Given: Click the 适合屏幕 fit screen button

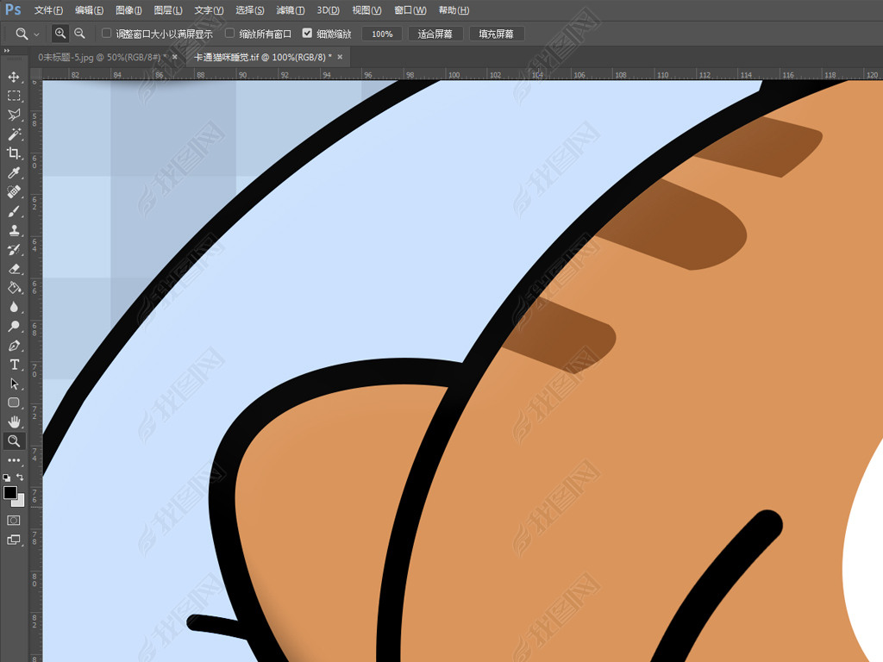Looking at the screenshot, I should tap(435, 34).
